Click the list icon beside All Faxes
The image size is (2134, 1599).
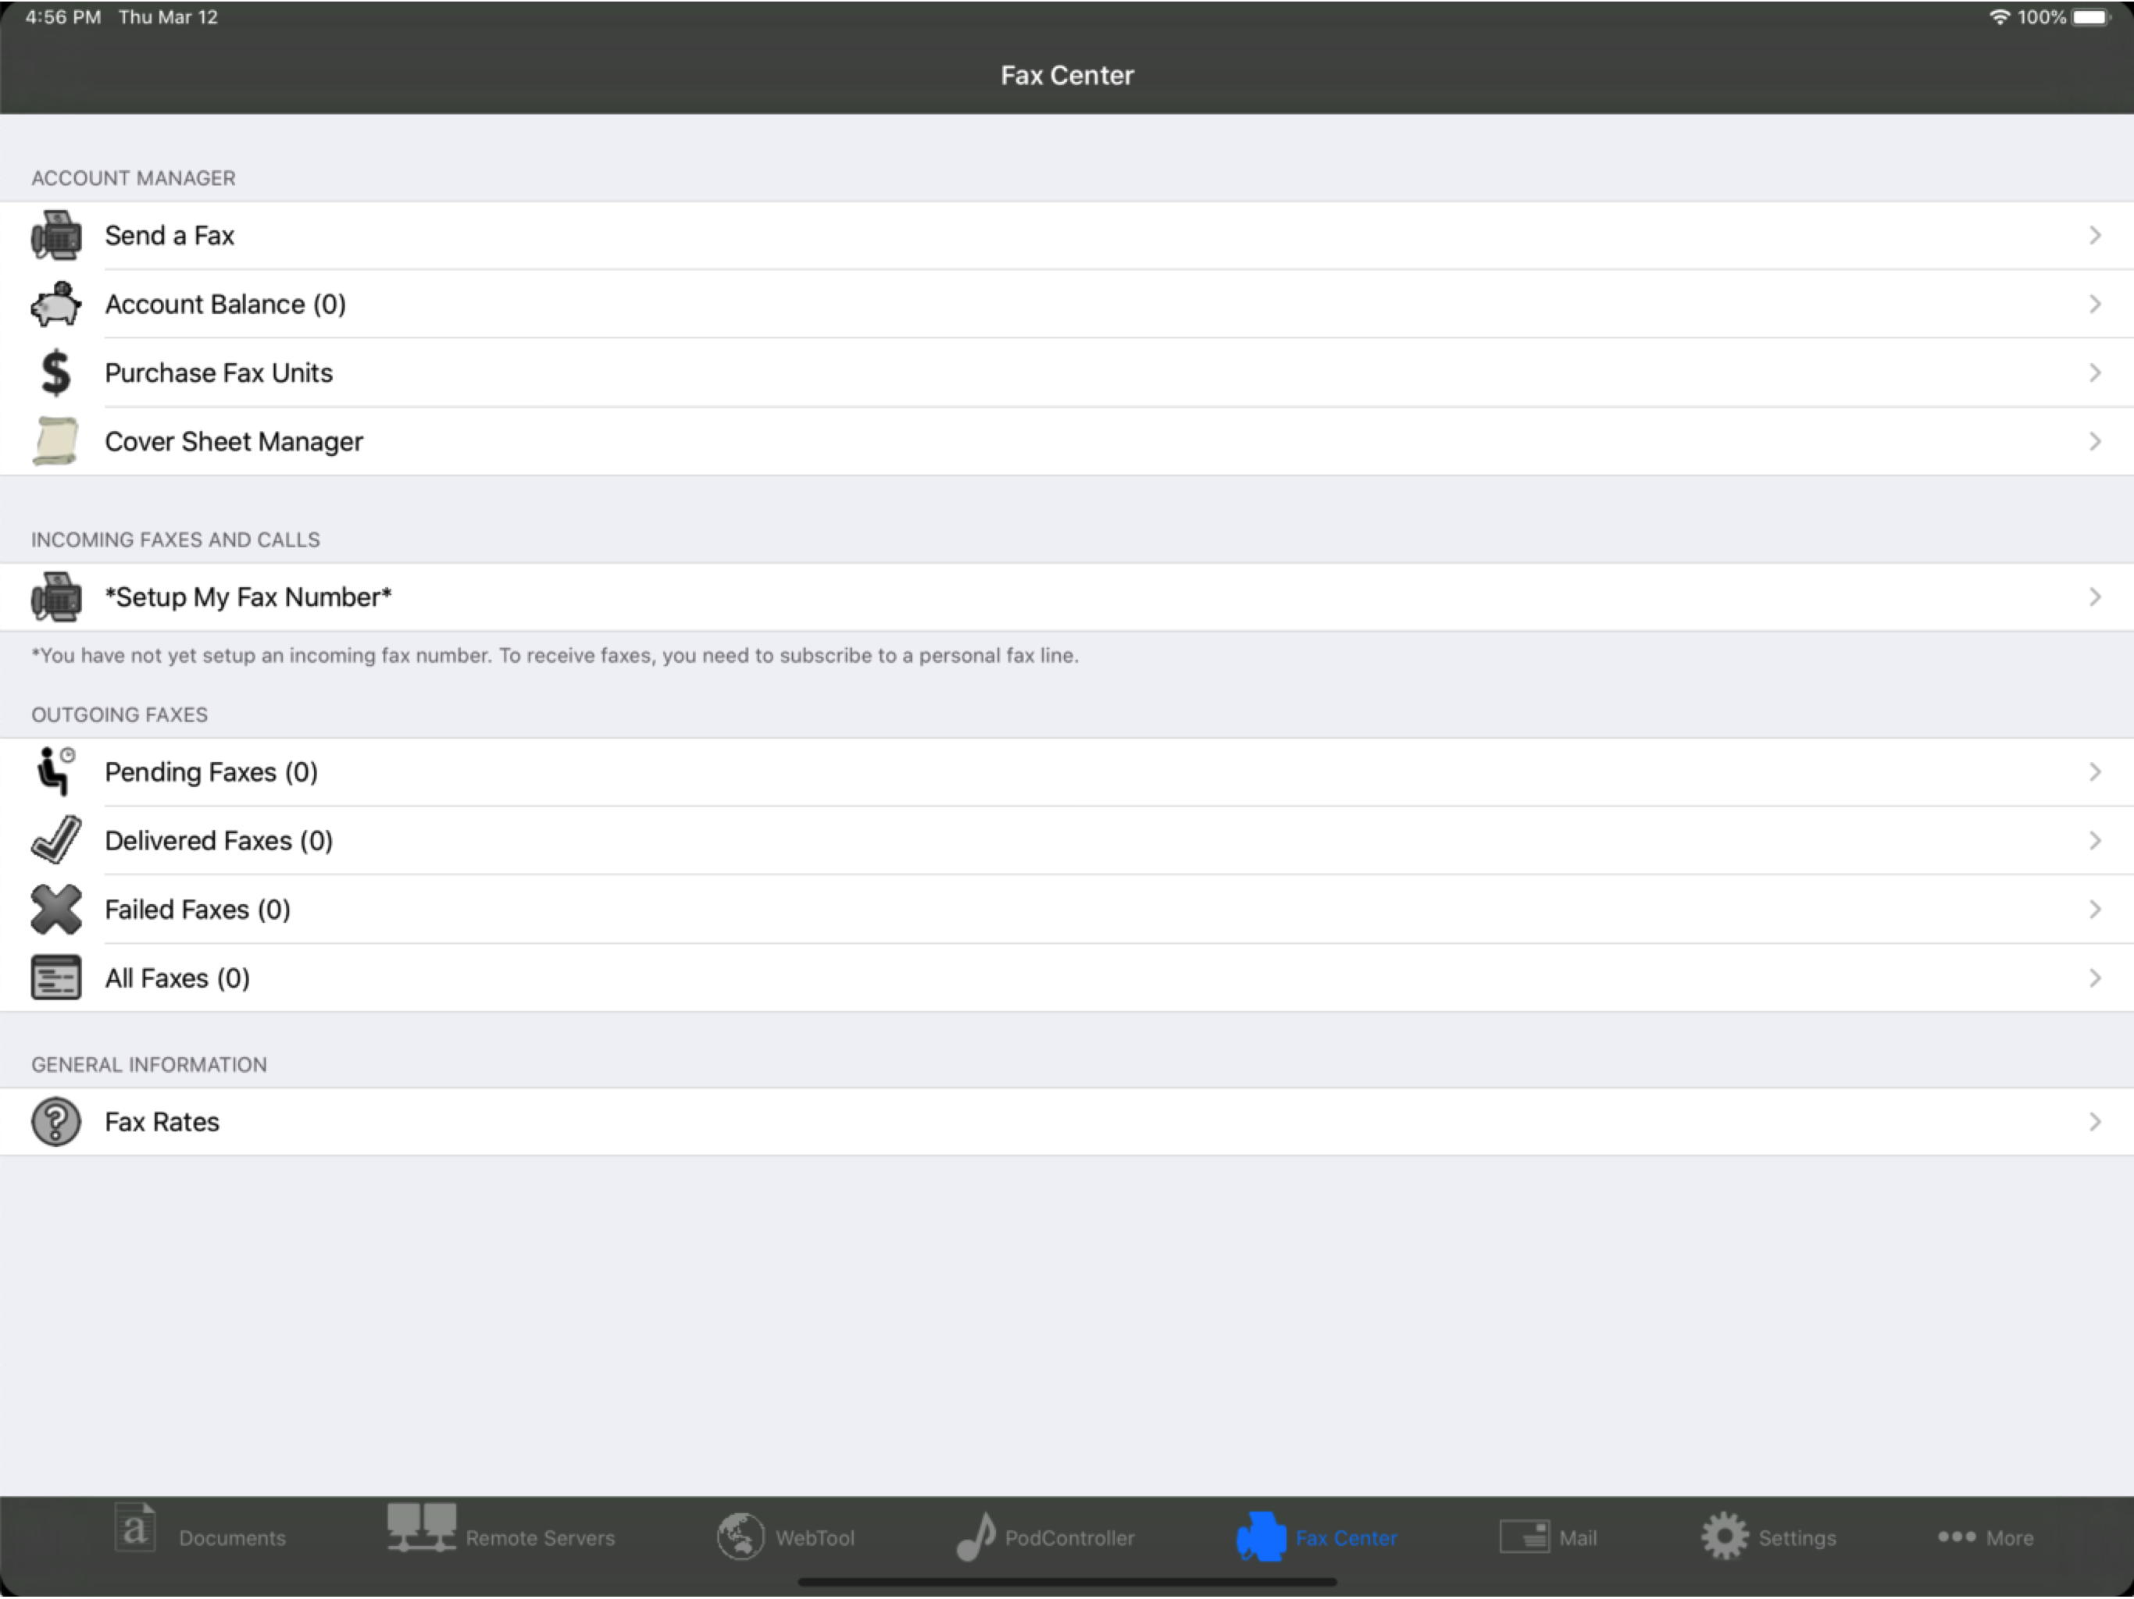point(56,978)
